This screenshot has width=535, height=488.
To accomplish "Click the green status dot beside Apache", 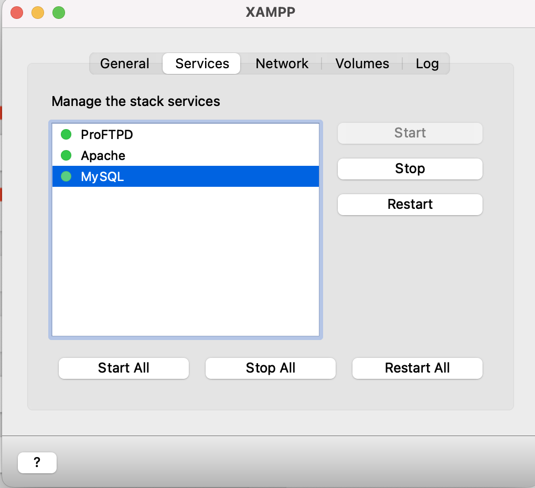I will coord(66,156).
